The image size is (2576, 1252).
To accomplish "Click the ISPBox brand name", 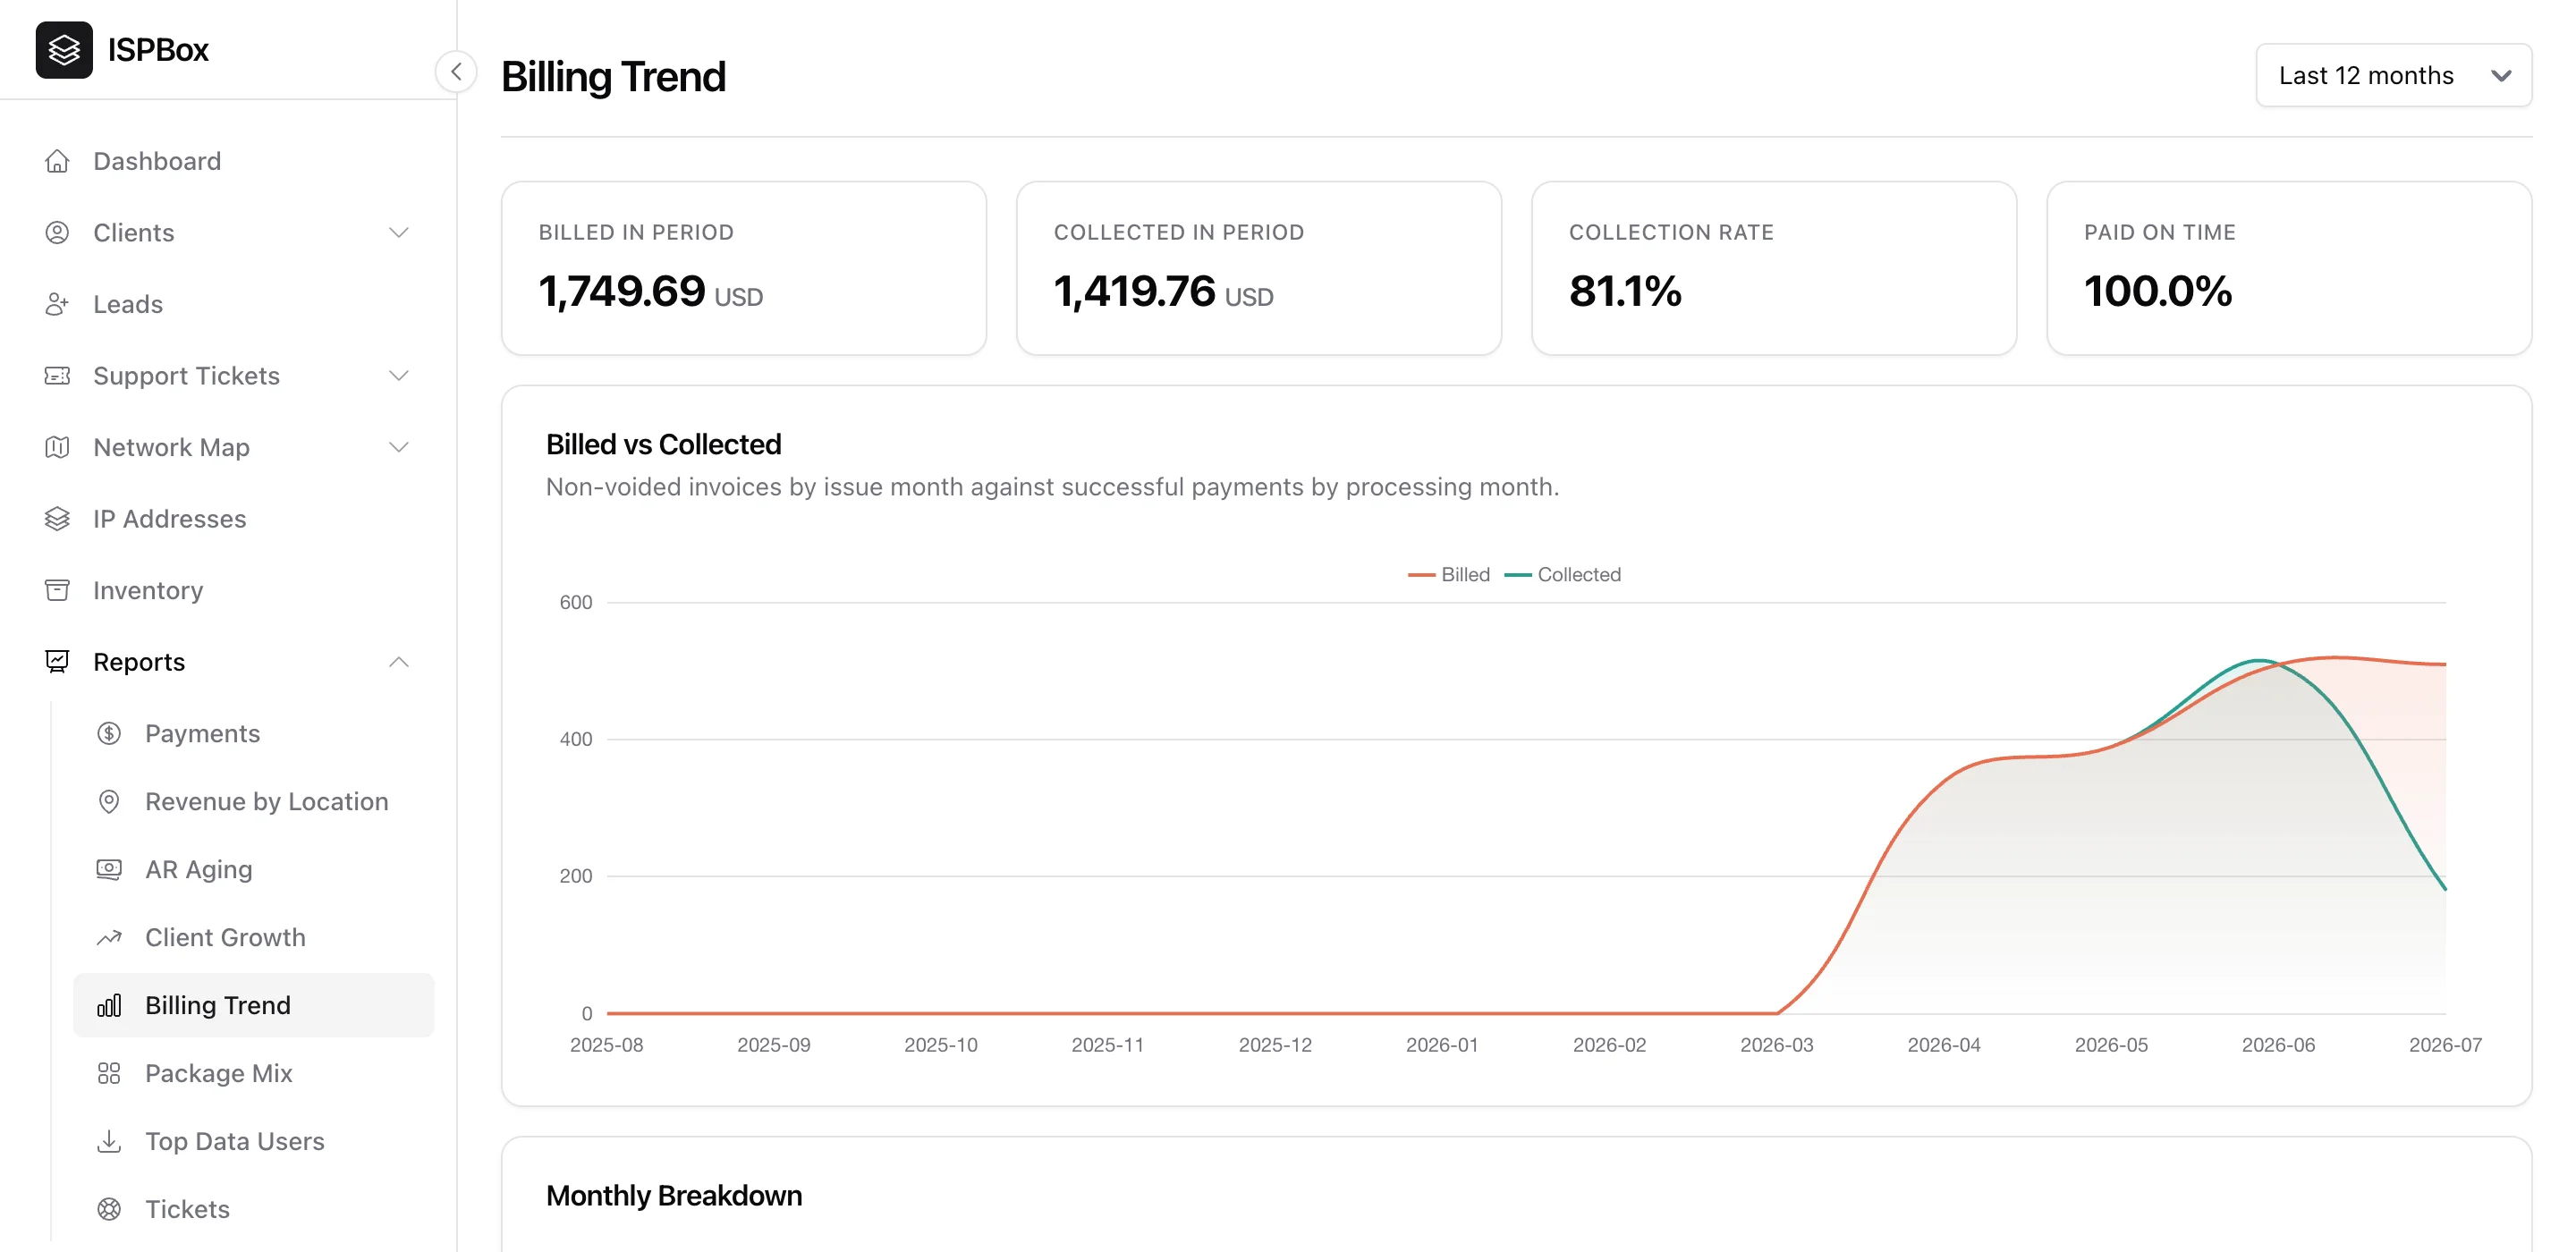I will pos(158,50).
